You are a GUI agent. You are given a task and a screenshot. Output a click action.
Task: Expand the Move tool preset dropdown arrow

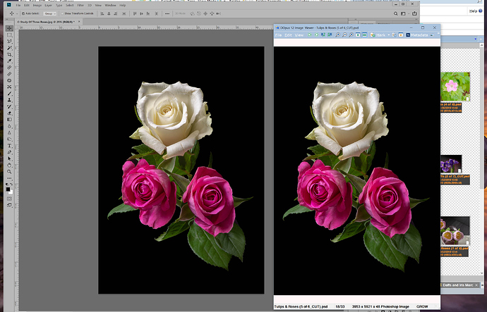pos(17,13)
